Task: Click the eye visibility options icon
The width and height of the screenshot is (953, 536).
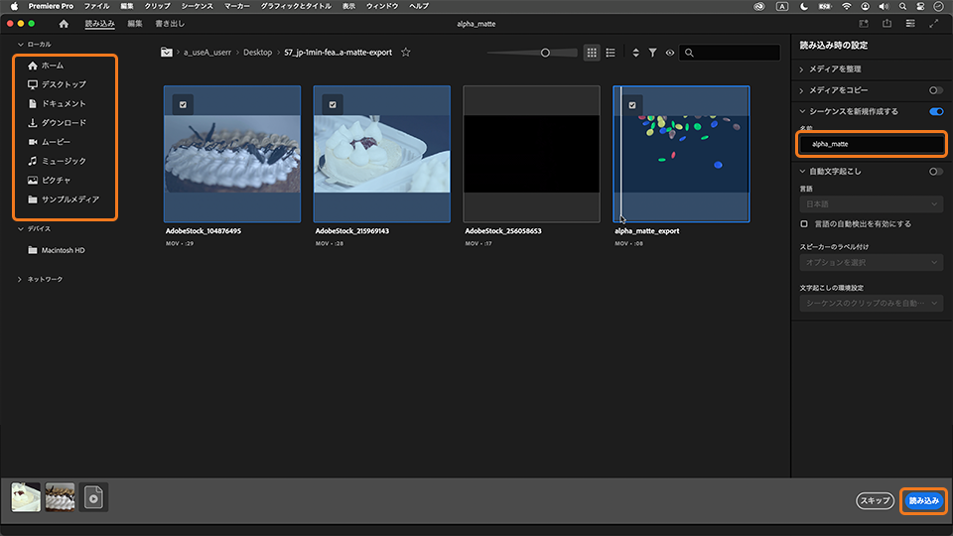Action: click(670, 53)
